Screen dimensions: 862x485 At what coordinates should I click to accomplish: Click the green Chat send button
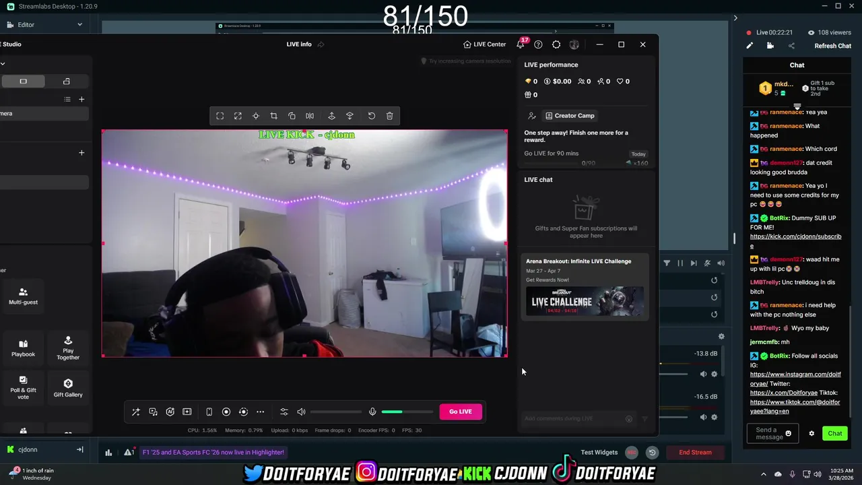835,433
